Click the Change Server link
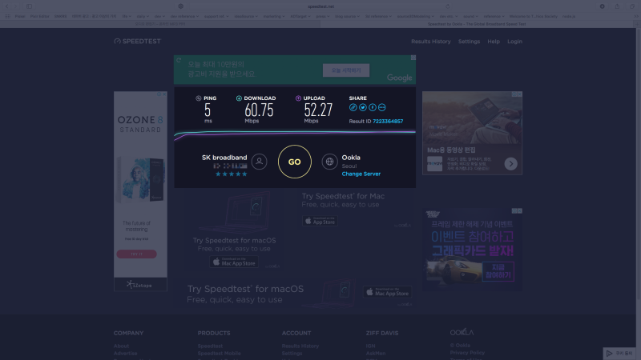641x360 pixels. point(361,174)
